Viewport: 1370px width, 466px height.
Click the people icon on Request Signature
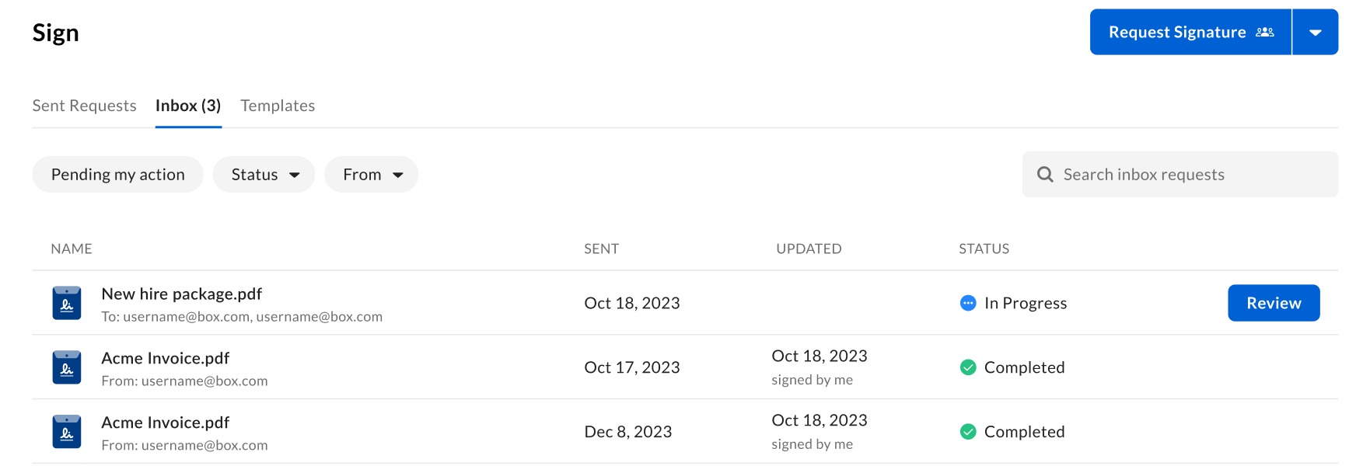tap(1265, 32)
